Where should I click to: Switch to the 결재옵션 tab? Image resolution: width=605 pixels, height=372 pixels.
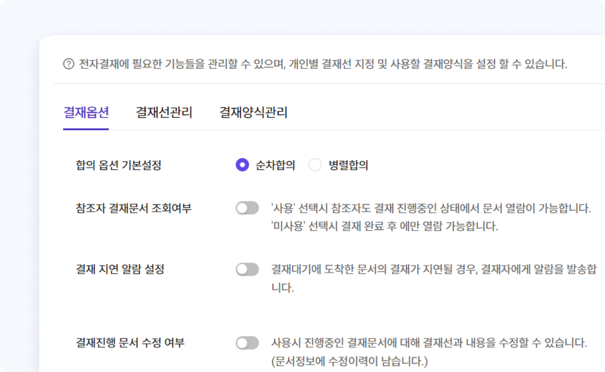point(86,113)
